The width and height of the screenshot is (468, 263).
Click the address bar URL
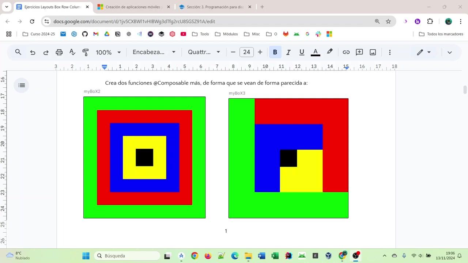(x=134, y=22)
